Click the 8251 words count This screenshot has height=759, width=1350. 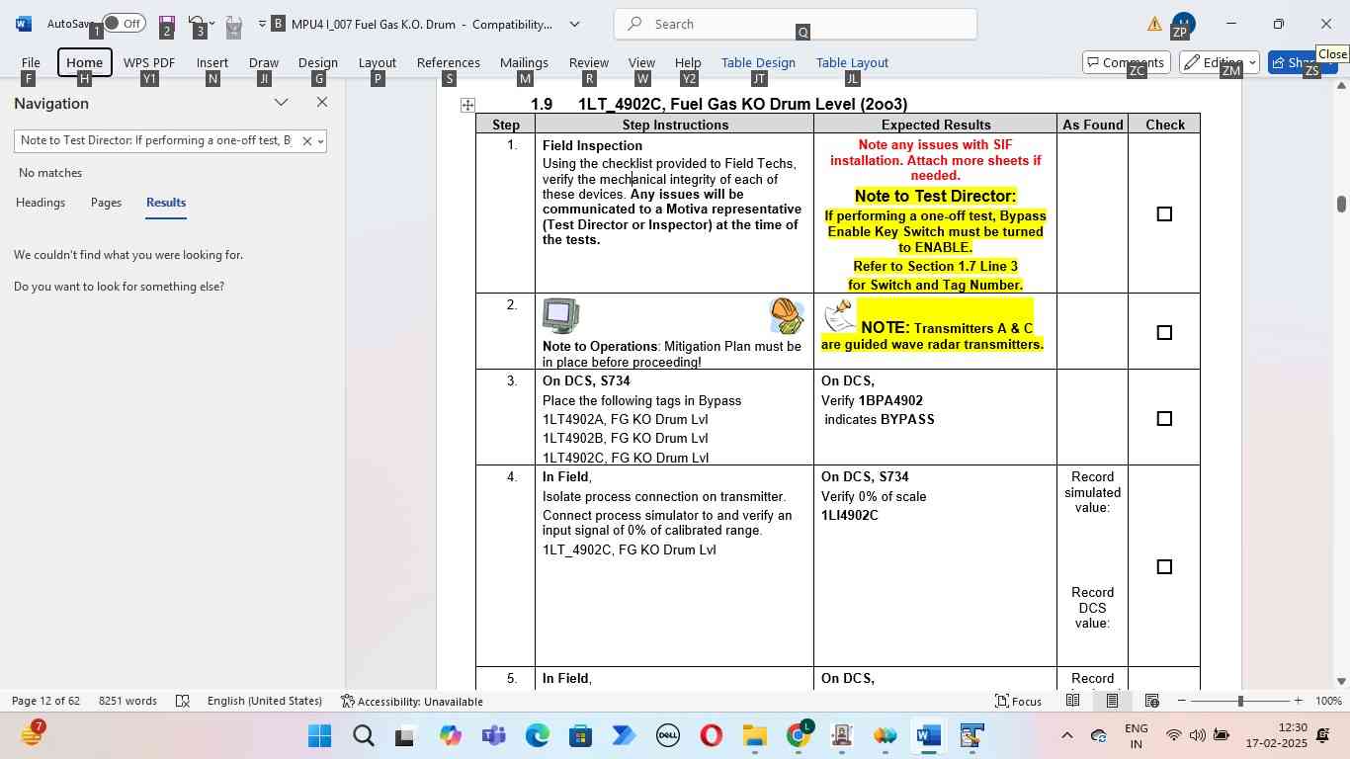click(x=127, y=701)
